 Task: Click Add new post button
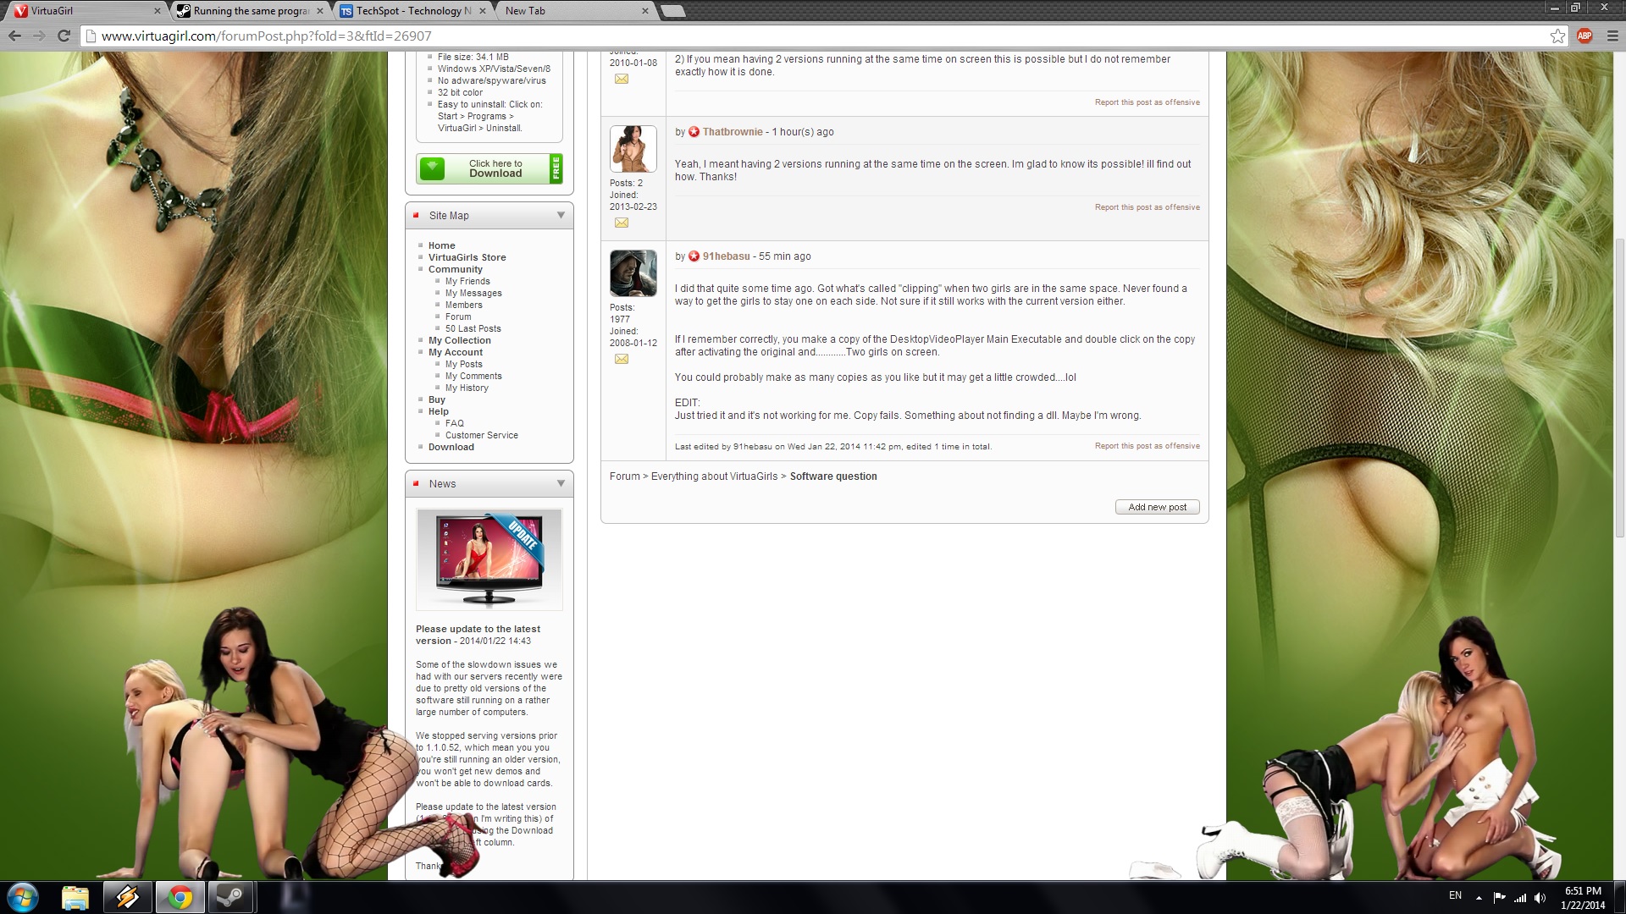[x=1157, y=507]
